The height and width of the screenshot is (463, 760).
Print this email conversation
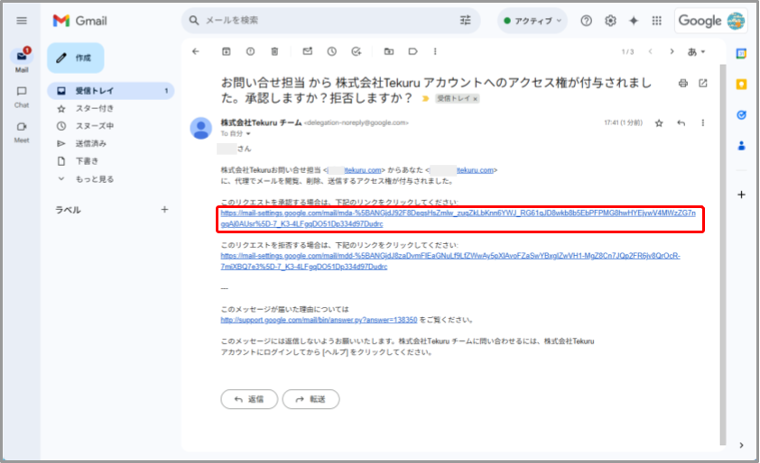(x=683, y=83)
